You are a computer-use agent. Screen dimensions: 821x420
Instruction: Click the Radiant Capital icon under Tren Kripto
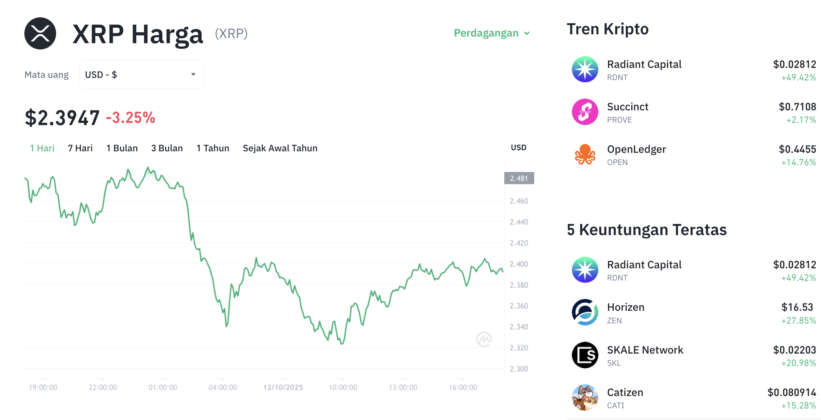[585, 69]
